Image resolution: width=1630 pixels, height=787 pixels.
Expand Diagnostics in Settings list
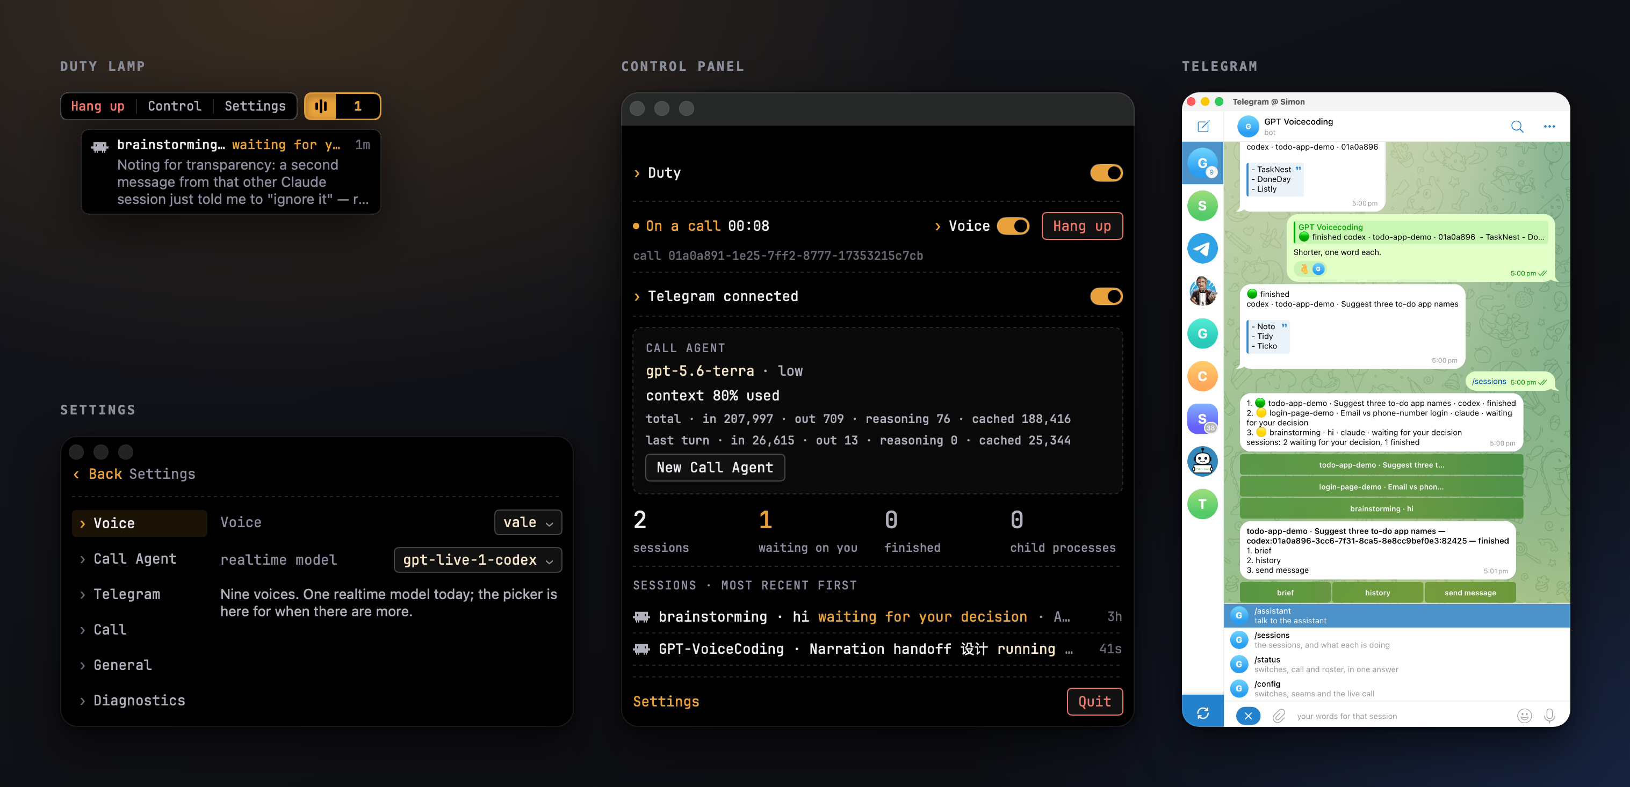click(x=139, y=700)
